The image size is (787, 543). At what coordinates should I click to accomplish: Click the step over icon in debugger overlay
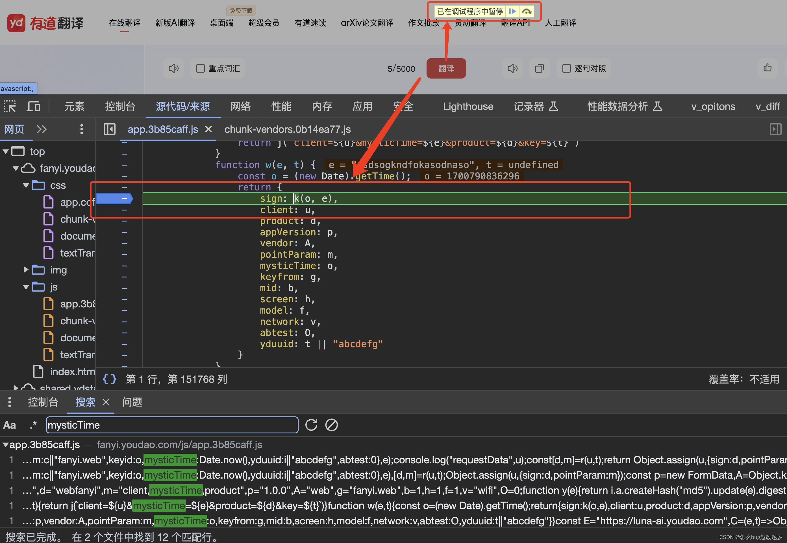[x=527, y=11]
